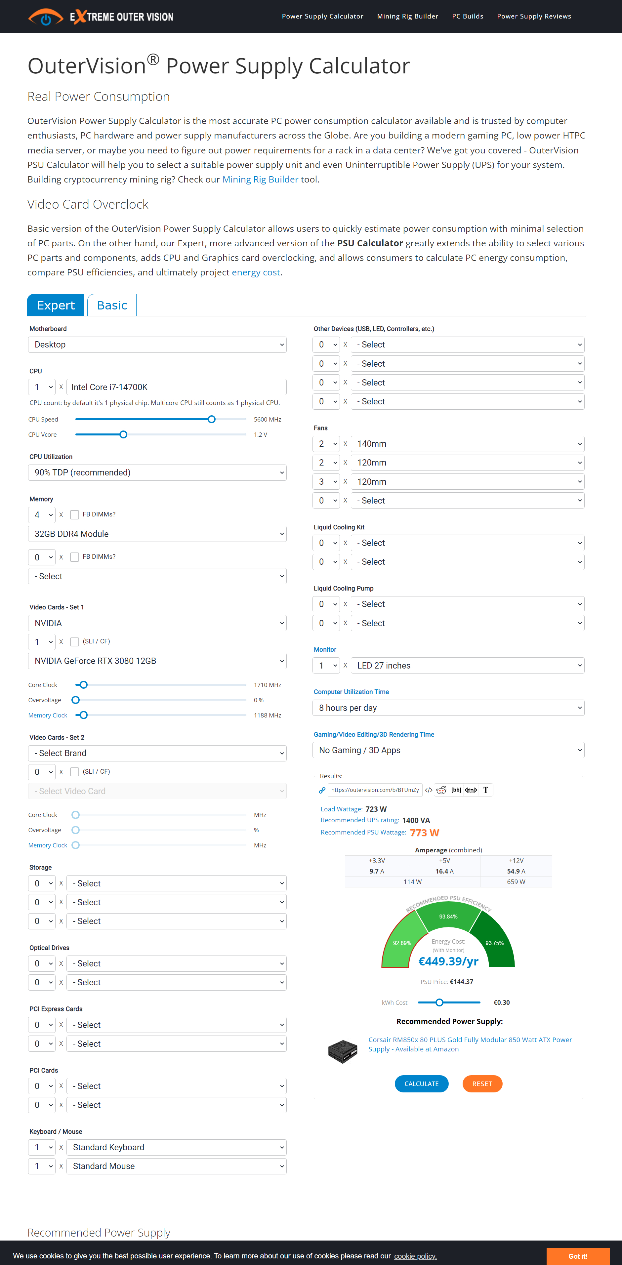Viewport: 622px width, 1265px height.
Task: Switch to the Basic tab
Action: pyautogui.click(x=112, y=306)
